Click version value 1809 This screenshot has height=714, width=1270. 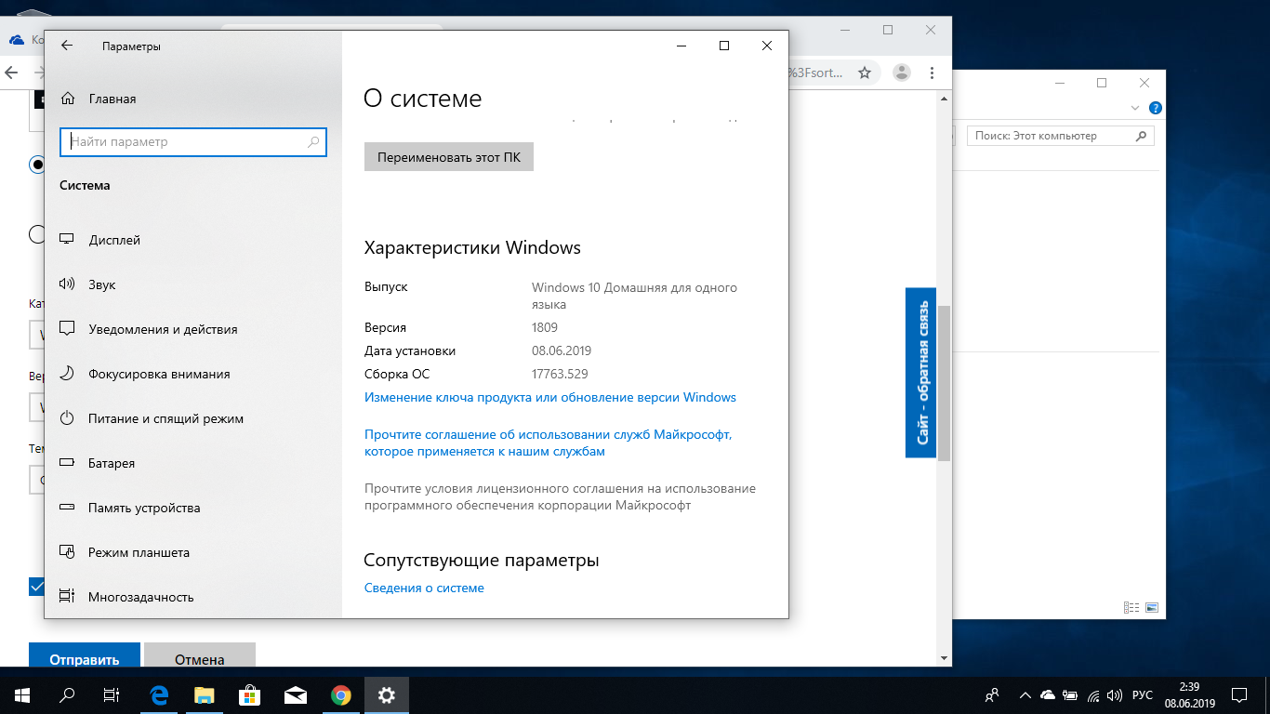[x=545, y=327]
